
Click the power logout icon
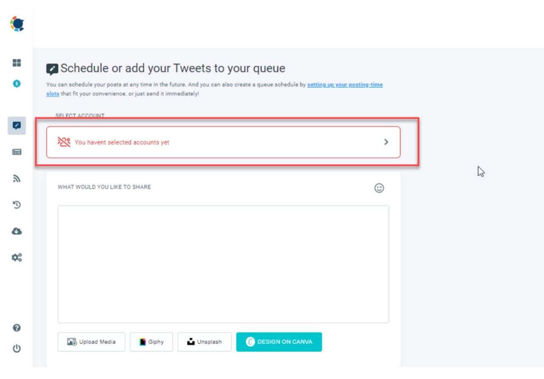[x=17, y=349]
